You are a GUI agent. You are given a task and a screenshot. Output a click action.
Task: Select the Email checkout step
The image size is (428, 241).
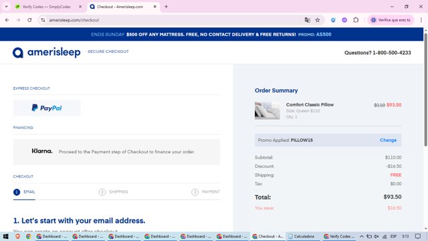[24, 192]
